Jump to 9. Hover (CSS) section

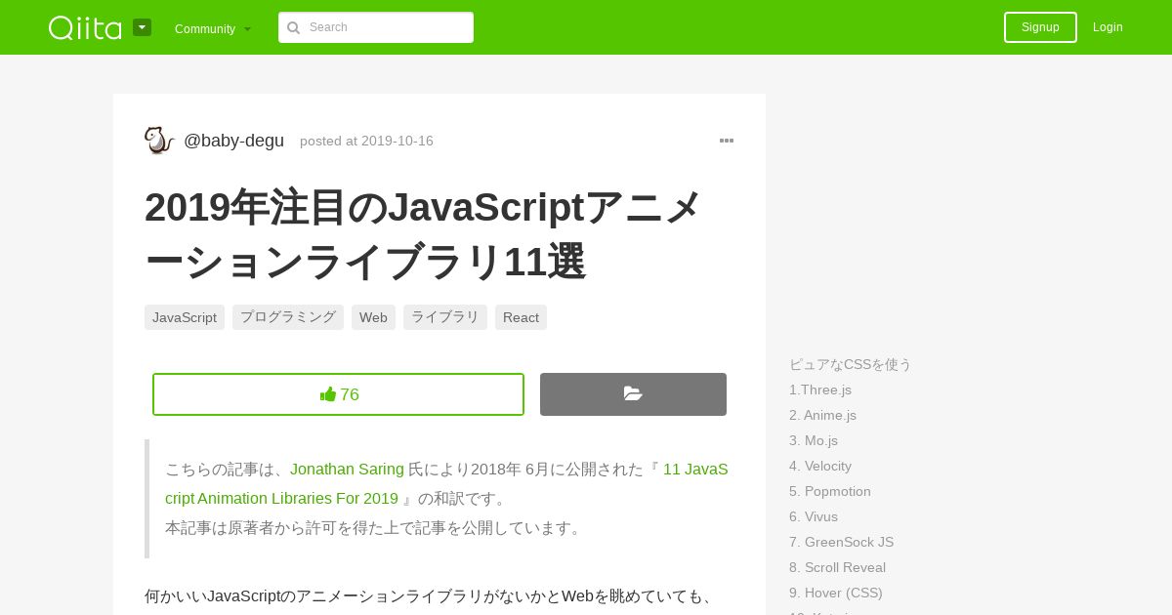tap(836, 593)
